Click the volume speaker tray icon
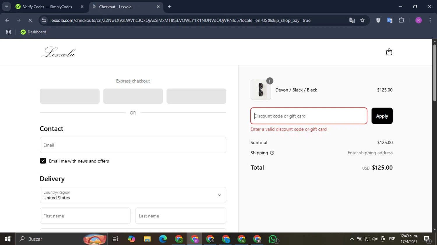This screenshot has height=245, width=437. 375,239
